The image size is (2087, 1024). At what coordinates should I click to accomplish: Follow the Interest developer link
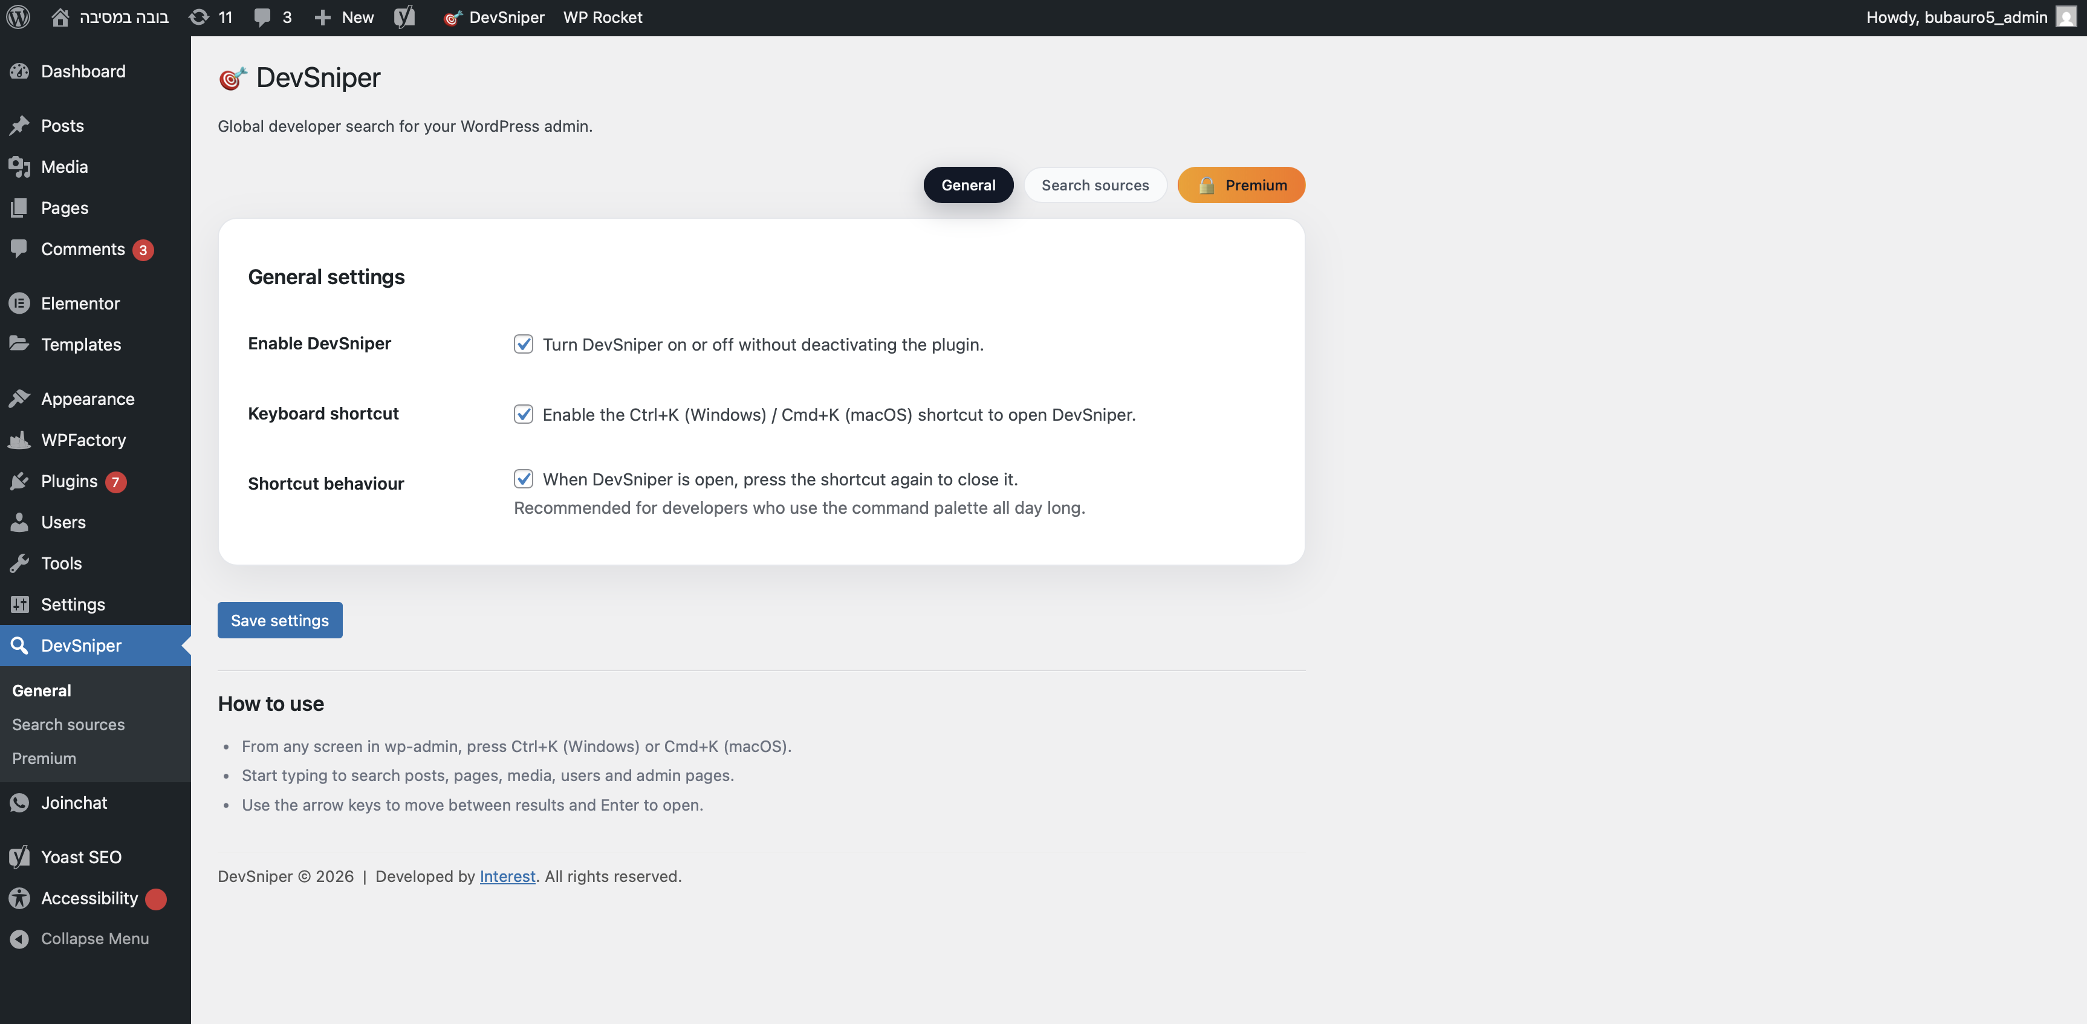(x=507, y=877)
